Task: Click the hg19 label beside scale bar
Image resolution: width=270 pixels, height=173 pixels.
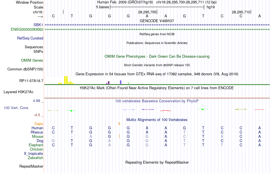Action: [x=211, y=7]
